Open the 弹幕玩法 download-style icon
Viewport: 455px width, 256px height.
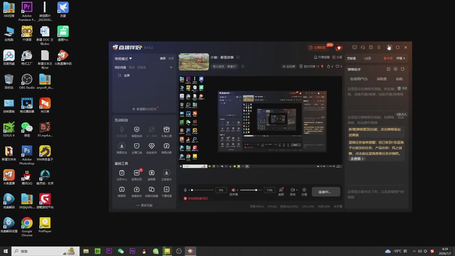coord(122,148)
